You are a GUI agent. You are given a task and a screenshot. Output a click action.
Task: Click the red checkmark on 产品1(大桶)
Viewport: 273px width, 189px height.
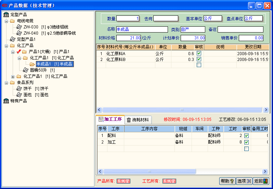click(x=19, y=51)
